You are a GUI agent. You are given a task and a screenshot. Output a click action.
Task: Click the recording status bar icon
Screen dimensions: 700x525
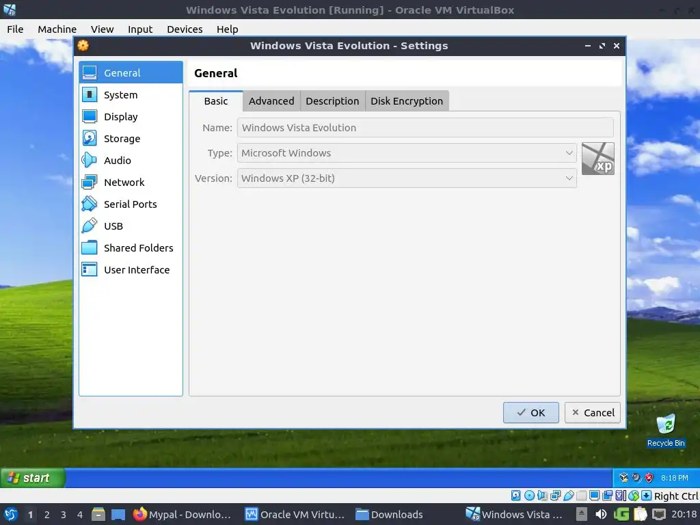click(x=607, y=496)
